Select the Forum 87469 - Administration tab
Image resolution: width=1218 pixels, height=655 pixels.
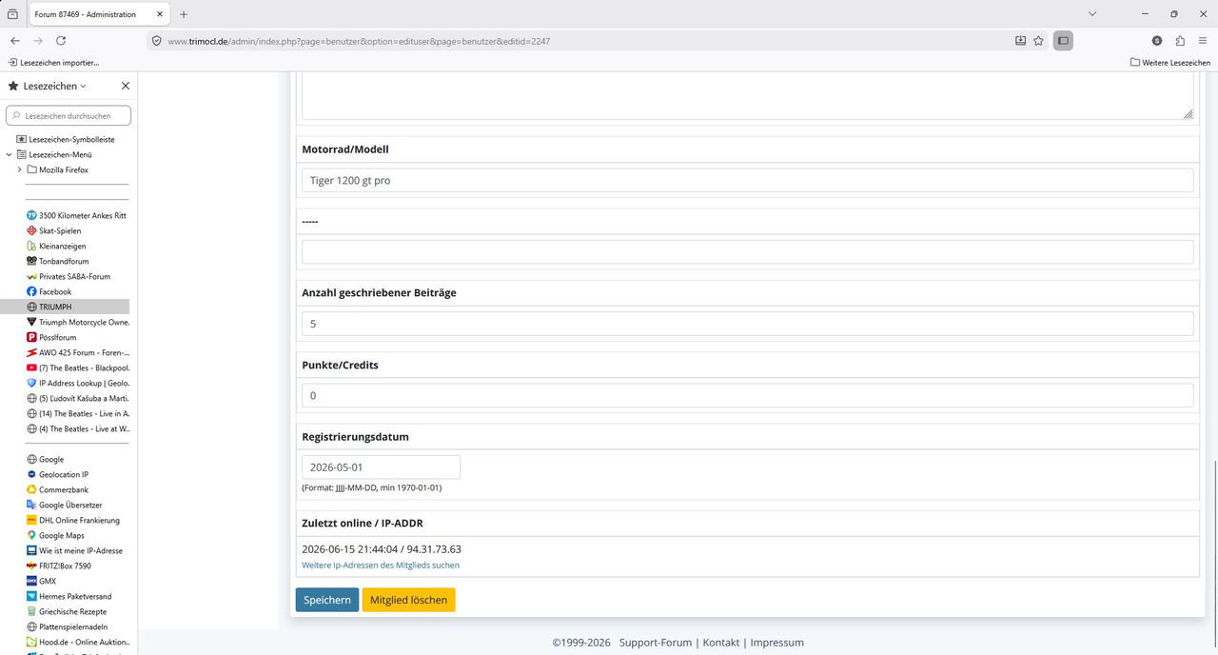[100, 14]
